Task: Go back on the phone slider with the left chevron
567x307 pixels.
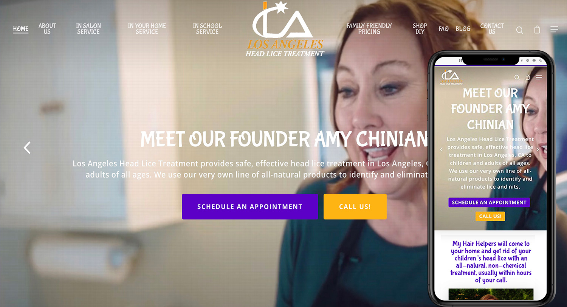Action: click(x=441, y=149)
